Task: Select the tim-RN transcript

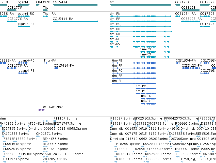Action: click(x=155, y=52)
